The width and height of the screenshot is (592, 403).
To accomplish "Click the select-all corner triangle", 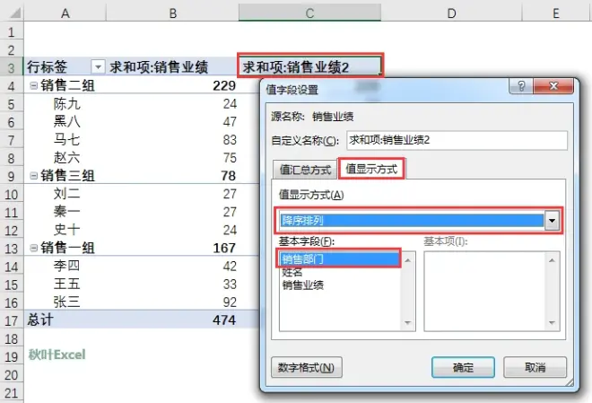I will pos(15,13).
